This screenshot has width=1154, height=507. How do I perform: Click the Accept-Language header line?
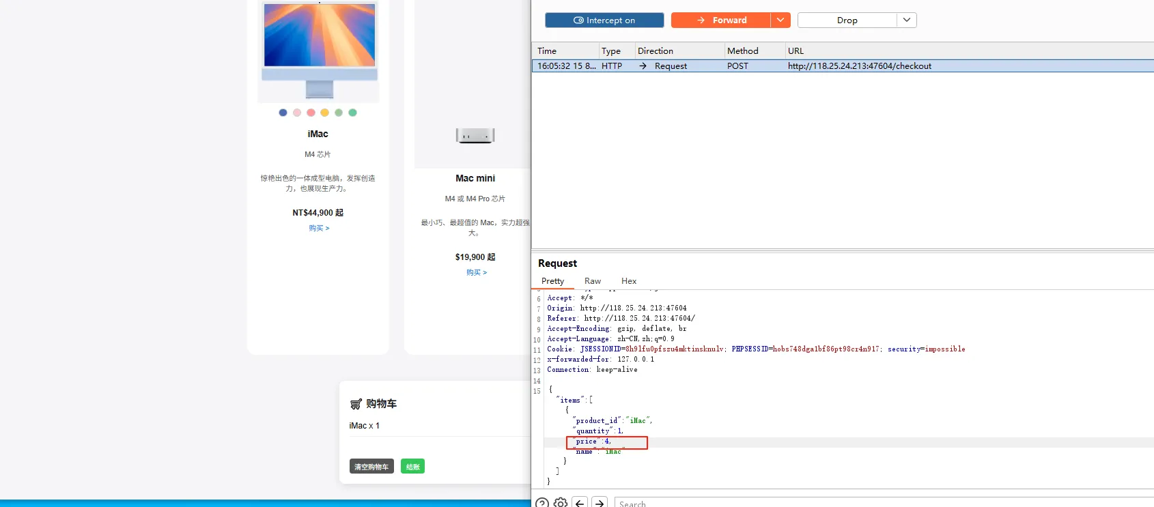pos(610,339)
